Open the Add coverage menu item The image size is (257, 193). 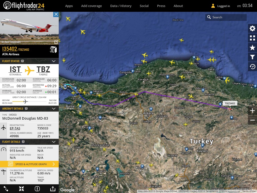click(x=91, y=6)
